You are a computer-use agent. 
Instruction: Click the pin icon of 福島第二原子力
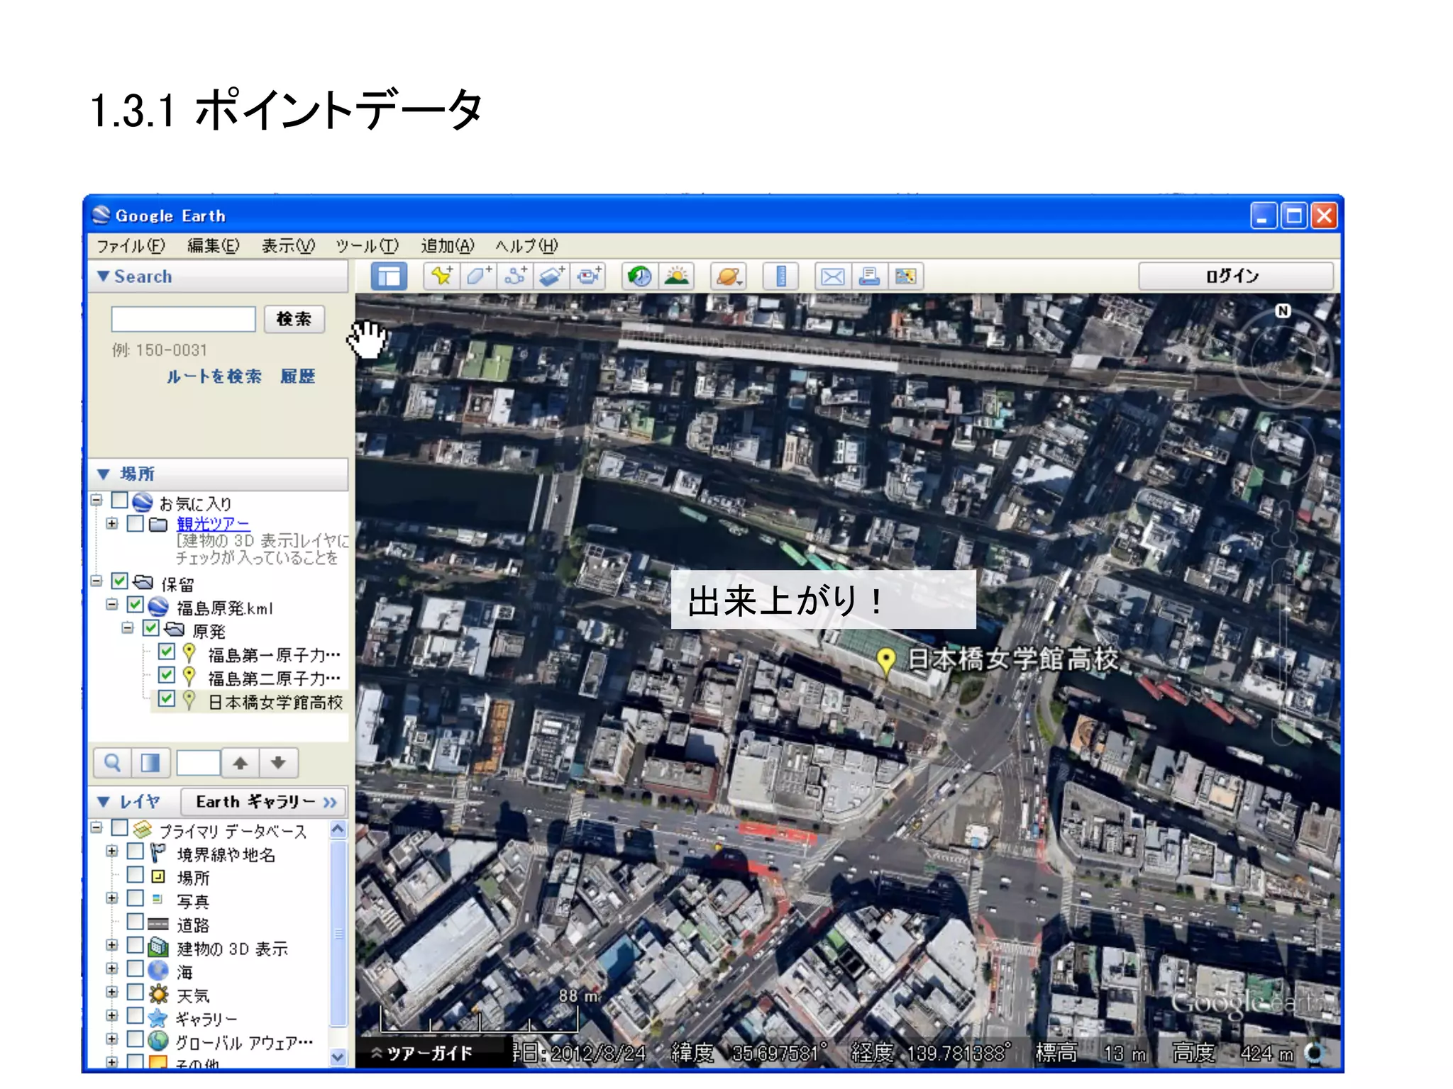tap(189, 676)
